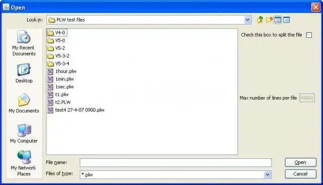Viewport: 323px width, 185px height.
Task: Switch to details view
Action: click(287, 20)
